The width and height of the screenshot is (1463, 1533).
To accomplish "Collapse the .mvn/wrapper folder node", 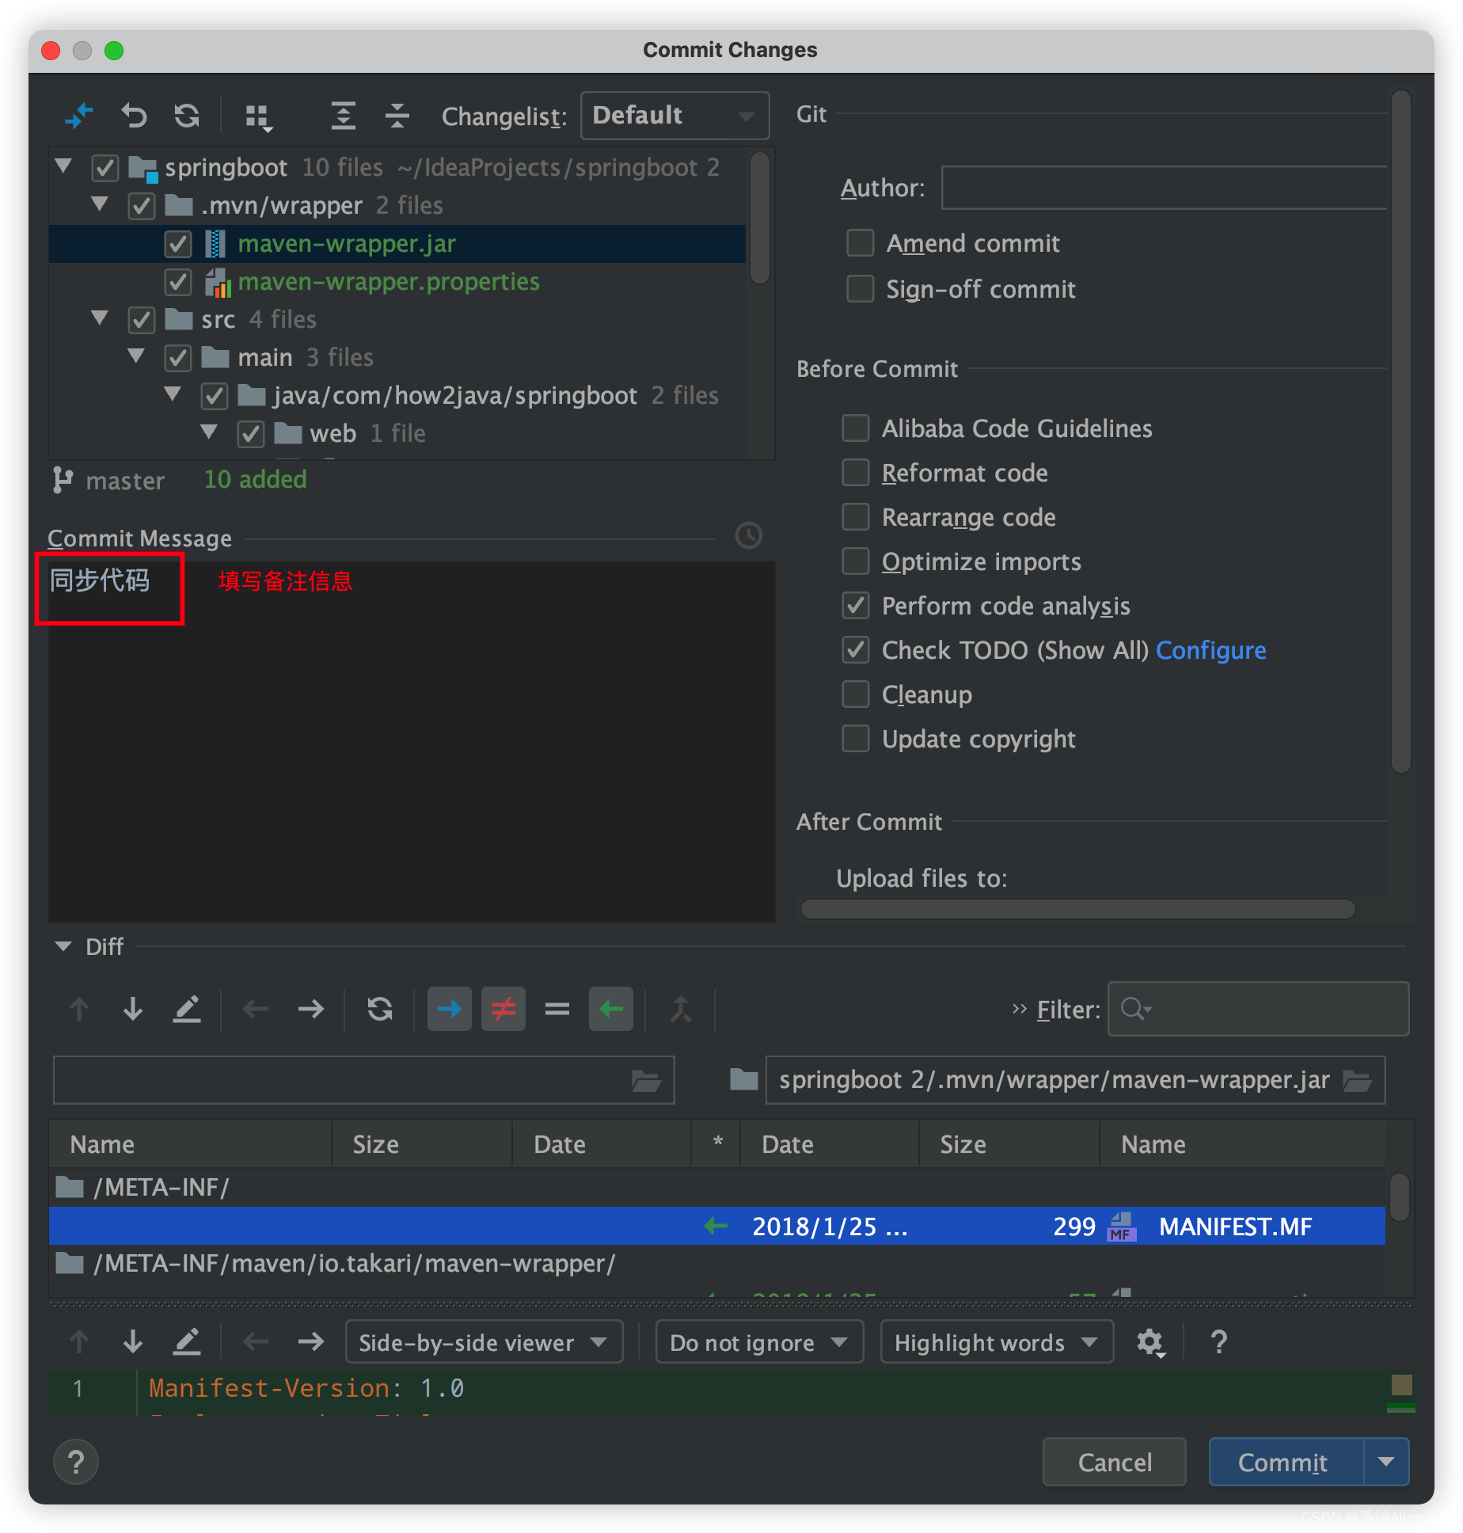I will click(100, 204).
